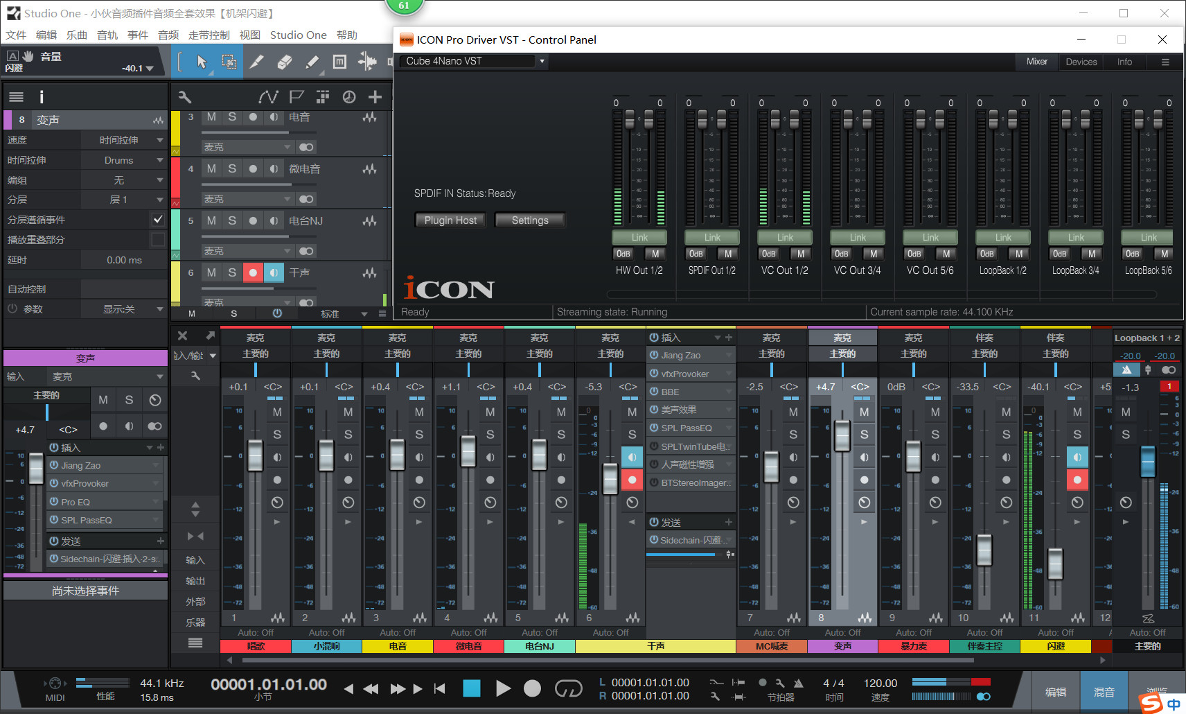Select the Mute tool icon

[x=339, y=62]
